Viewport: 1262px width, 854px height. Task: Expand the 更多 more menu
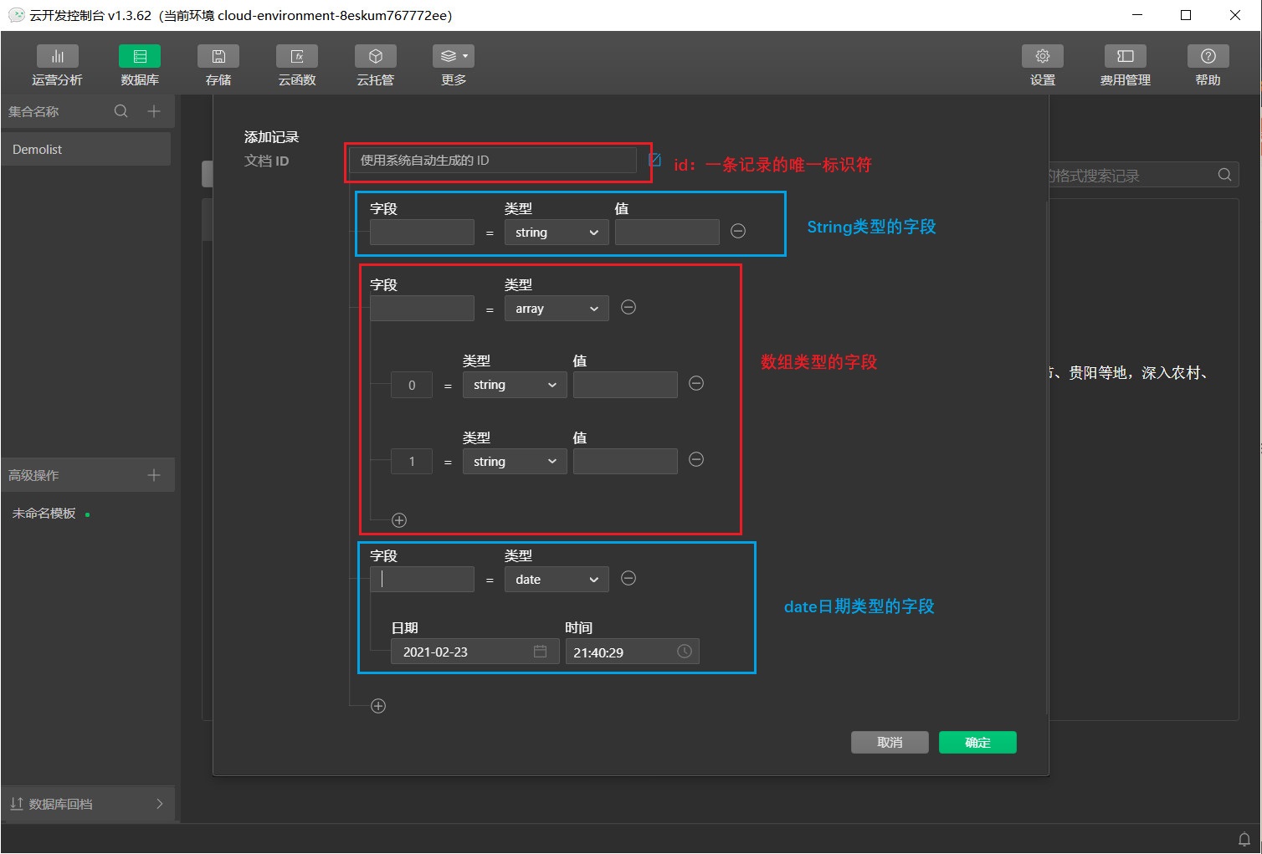(x=454, y=65)
